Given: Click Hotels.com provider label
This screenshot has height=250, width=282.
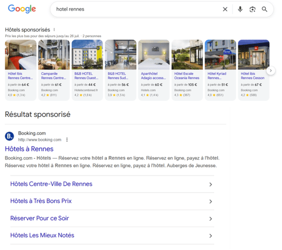Looking at the screenshot, I should click(148, 90).
